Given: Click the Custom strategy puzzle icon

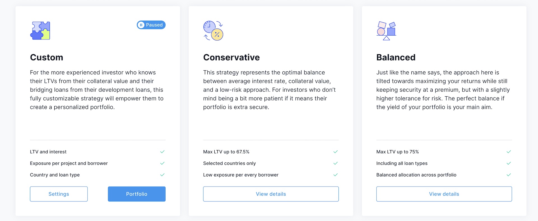Looking at the screenshot, I should click(40, 31).
